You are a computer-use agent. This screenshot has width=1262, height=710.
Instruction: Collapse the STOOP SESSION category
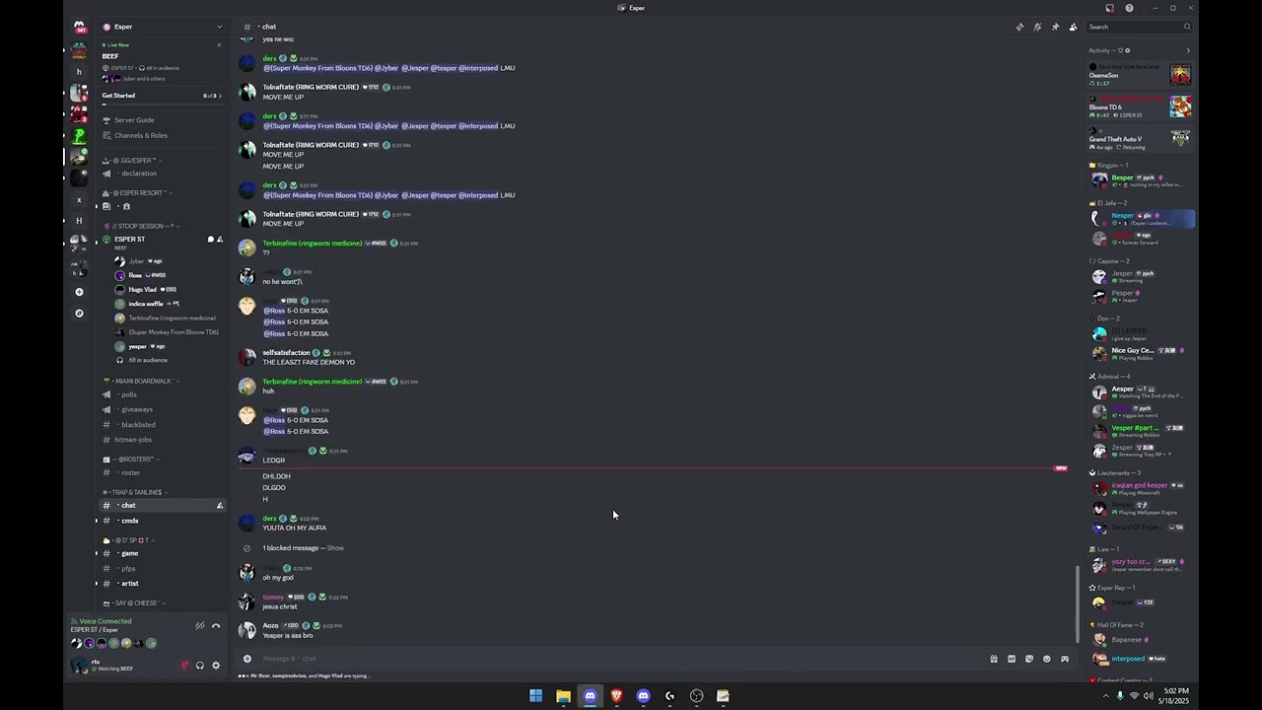pyautogui.click(x=140, y=226)
